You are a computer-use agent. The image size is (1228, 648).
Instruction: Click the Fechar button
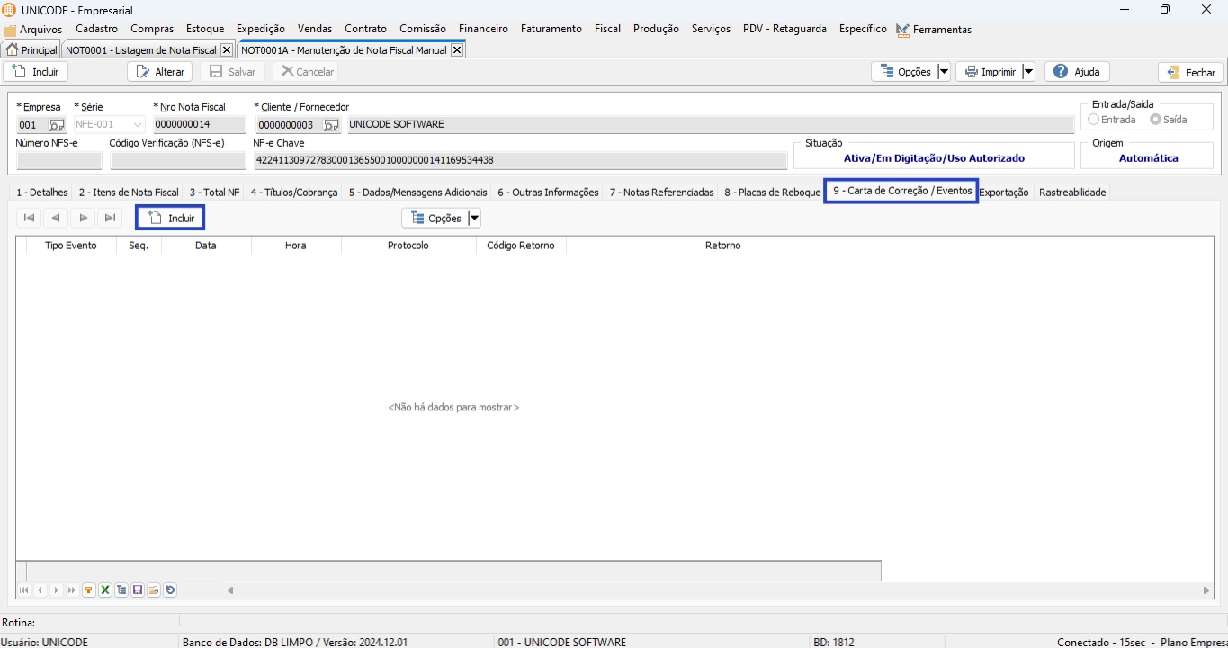click(x=1190, y=73)
